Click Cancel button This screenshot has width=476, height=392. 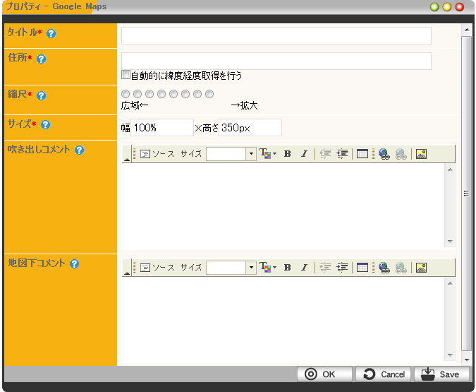point(383,374)
